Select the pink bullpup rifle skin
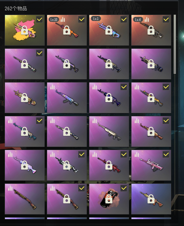This screenshot has width=184, height=226. pos(151,165)
